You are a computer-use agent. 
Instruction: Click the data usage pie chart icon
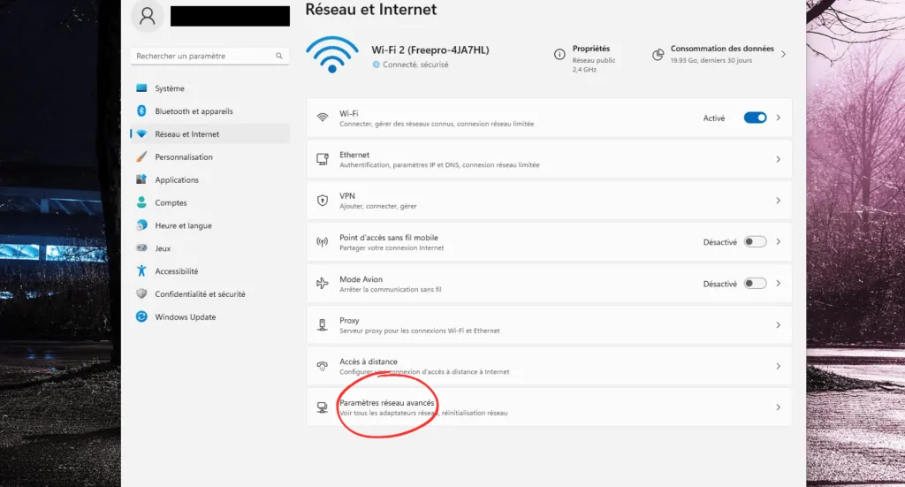(x=658, y=54)
